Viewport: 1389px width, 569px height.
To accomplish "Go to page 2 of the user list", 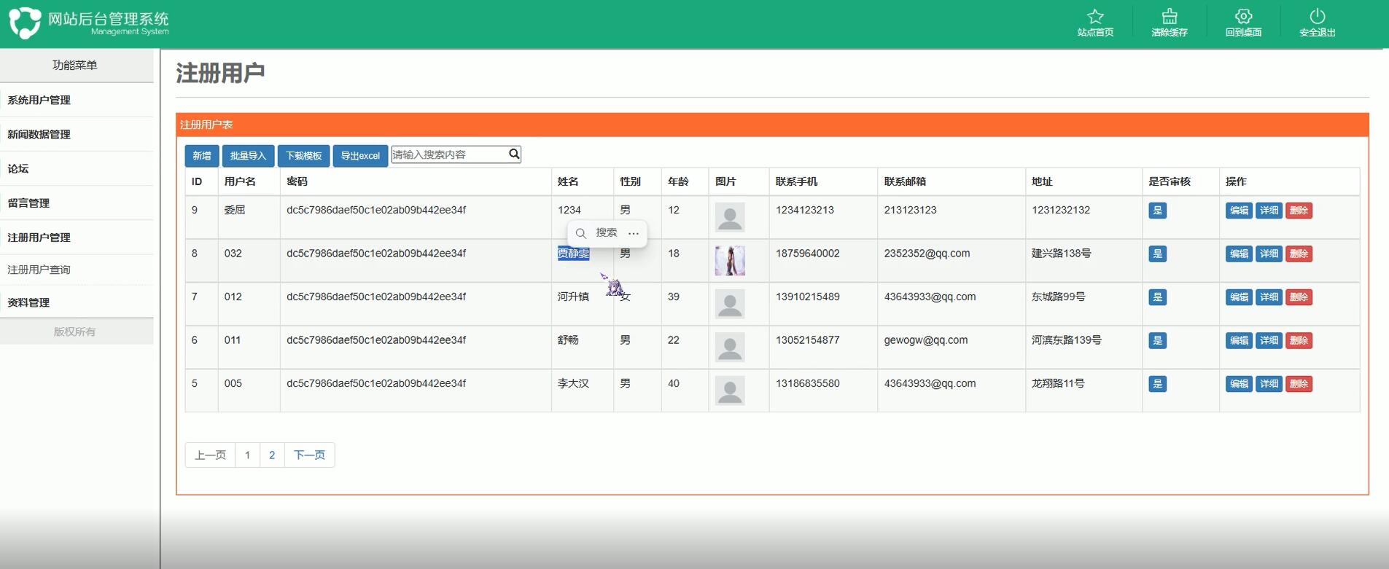I will 272,455.
